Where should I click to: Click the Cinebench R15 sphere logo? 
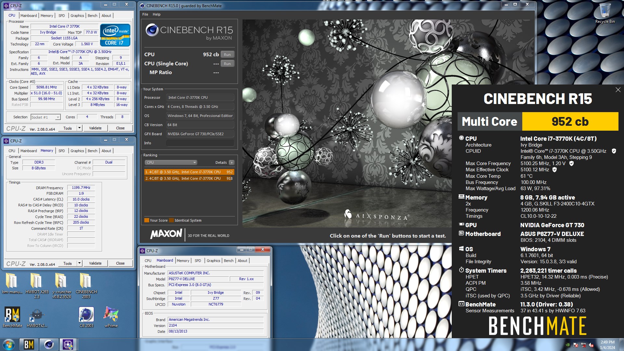coord(152,30)
